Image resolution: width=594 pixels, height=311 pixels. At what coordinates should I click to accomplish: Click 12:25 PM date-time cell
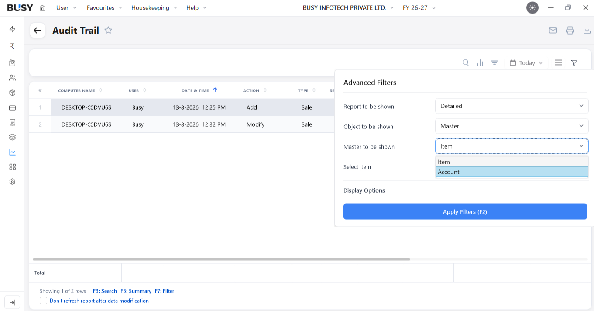click(199, 107)
